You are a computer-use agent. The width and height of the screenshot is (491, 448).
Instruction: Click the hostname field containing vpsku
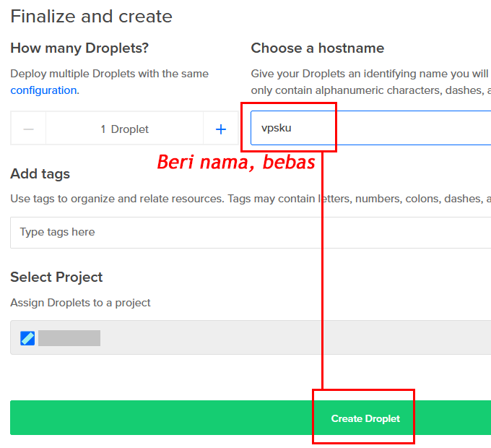pos(370,128)
